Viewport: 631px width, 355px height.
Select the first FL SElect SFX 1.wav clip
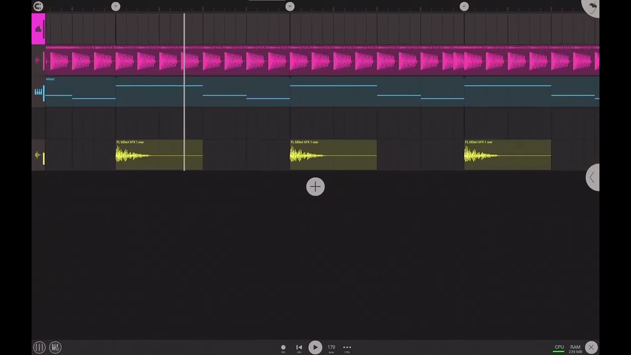(159, 155)
